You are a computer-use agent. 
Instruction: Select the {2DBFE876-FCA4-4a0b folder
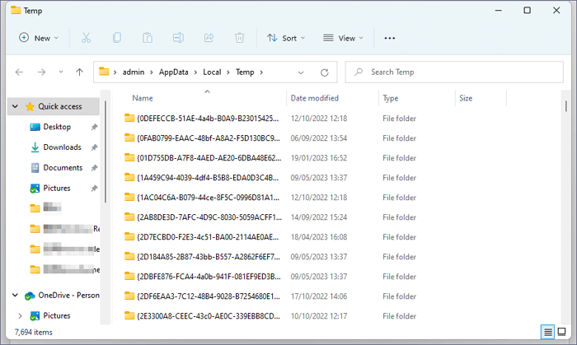[x=209, y=277]
